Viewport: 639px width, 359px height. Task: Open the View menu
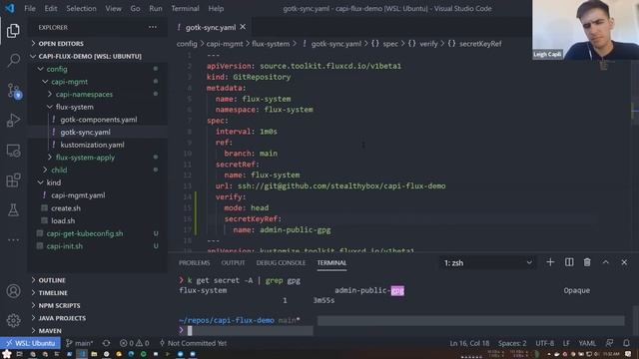[x=113, y=8]
